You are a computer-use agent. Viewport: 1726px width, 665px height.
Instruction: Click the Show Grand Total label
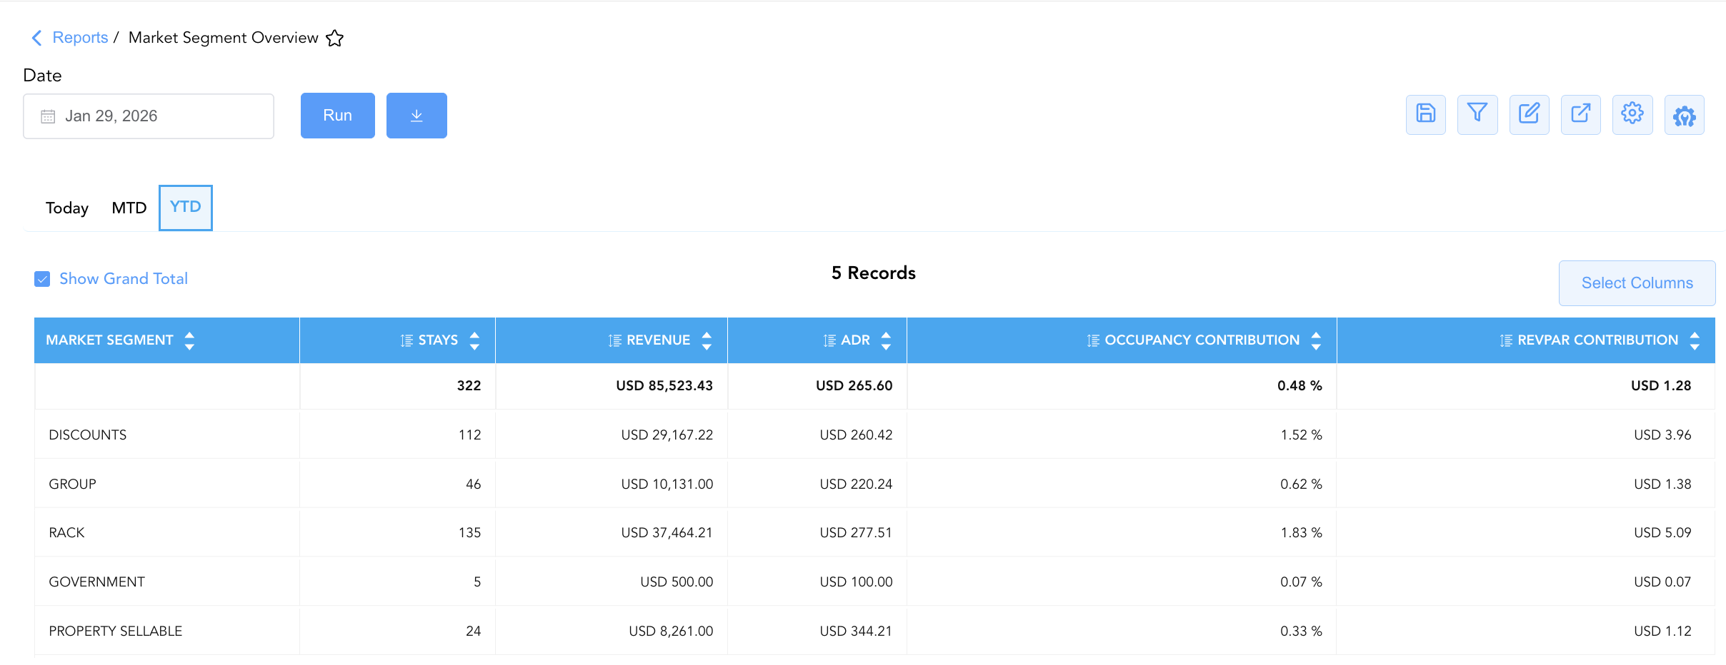click(124, 279)
